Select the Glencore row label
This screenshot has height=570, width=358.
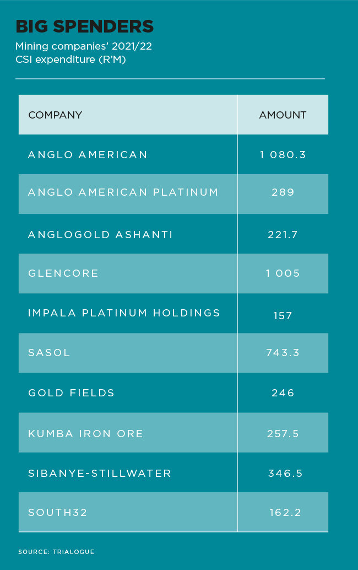63,273
